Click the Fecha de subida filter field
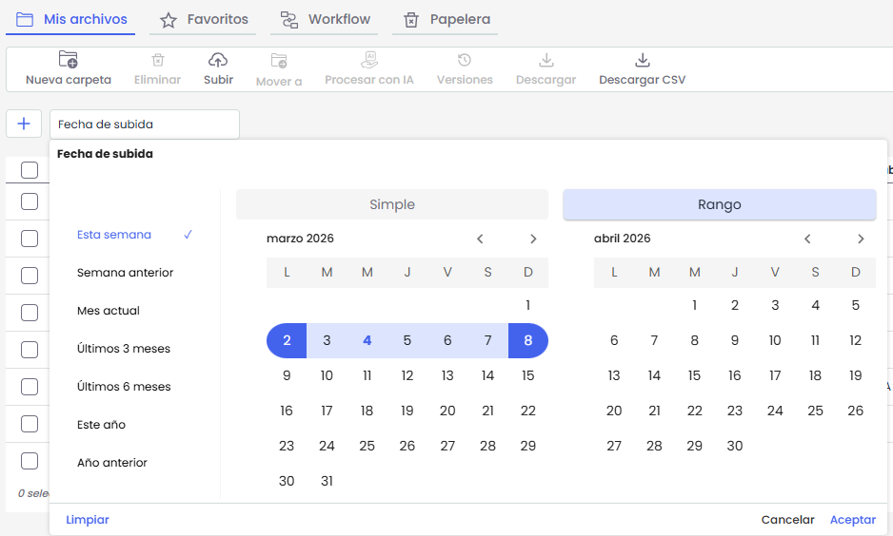Screen dimensions: 893x536 [144, 124]
